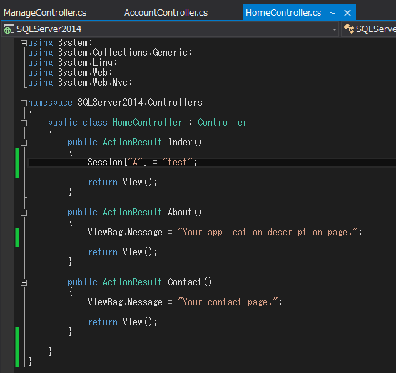
Task: Click the class icon in the type dropdown
Action: (x=349, y=29)
